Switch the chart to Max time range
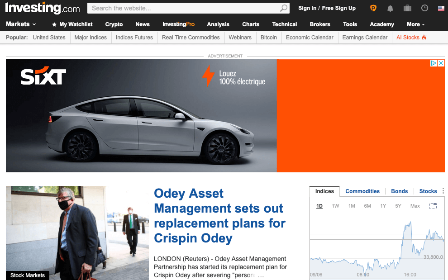Image resolution: width=448 pixels, height=280 pixels. pos(415,206)
